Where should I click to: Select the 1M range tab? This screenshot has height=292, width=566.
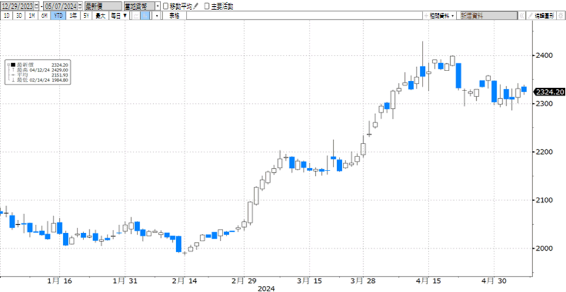tap(32, 16)
